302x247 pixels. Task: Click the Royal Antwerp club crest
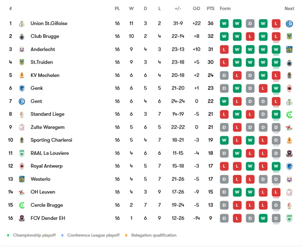(22, 166)
